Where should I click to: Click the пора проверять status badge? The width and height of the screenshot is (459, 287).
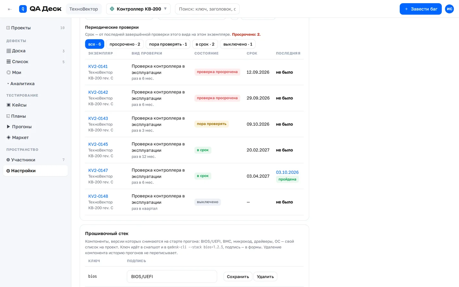(212, 124)
